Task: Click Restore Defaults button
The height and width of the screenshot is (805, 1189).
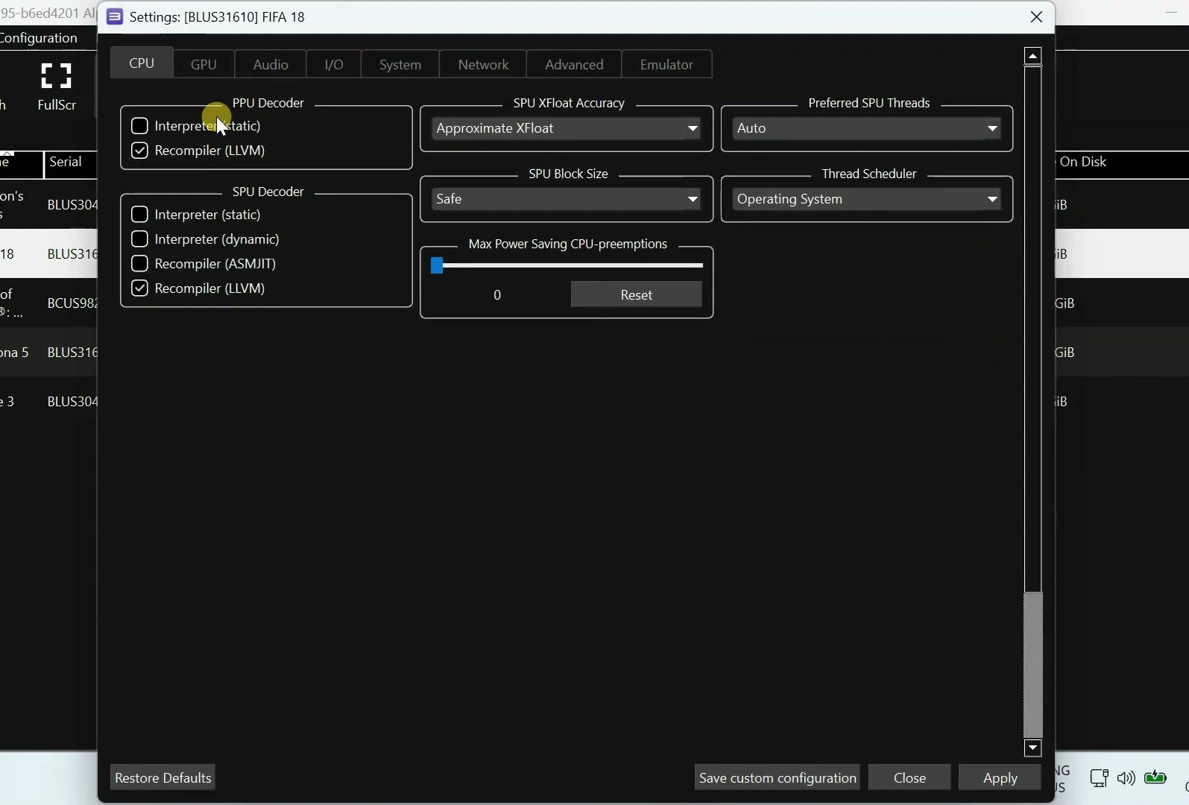Action: click(163, 778)
